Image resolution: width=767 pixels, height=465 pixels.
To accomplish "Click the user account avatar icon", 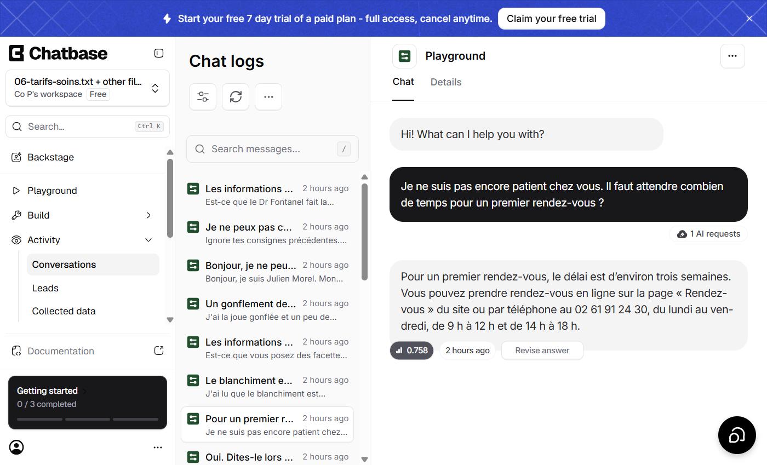I will coord(17,447).
